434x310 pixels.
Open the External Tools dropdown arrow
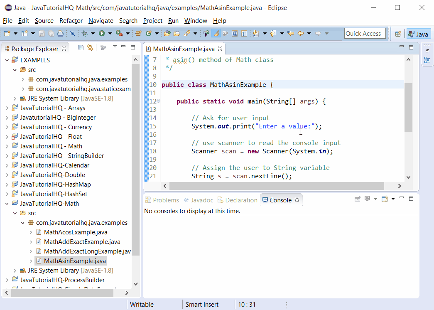128,34
